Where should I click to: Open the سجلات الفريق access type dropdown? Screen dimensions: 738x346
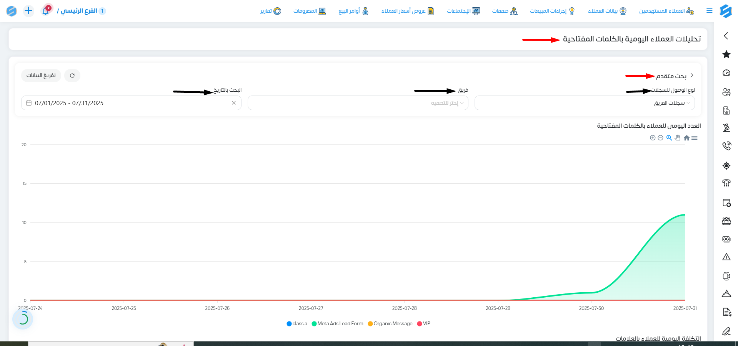pyautogui.click(x=585, y=103)
